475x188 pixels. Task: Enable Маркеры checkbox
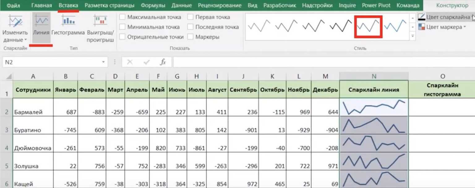click(x=190, y=37)
